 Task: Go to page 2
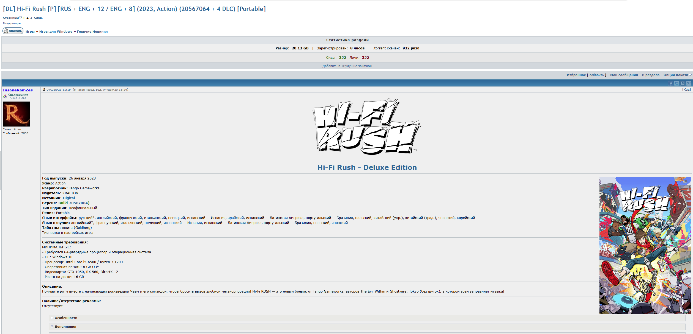tap(31, 18)
